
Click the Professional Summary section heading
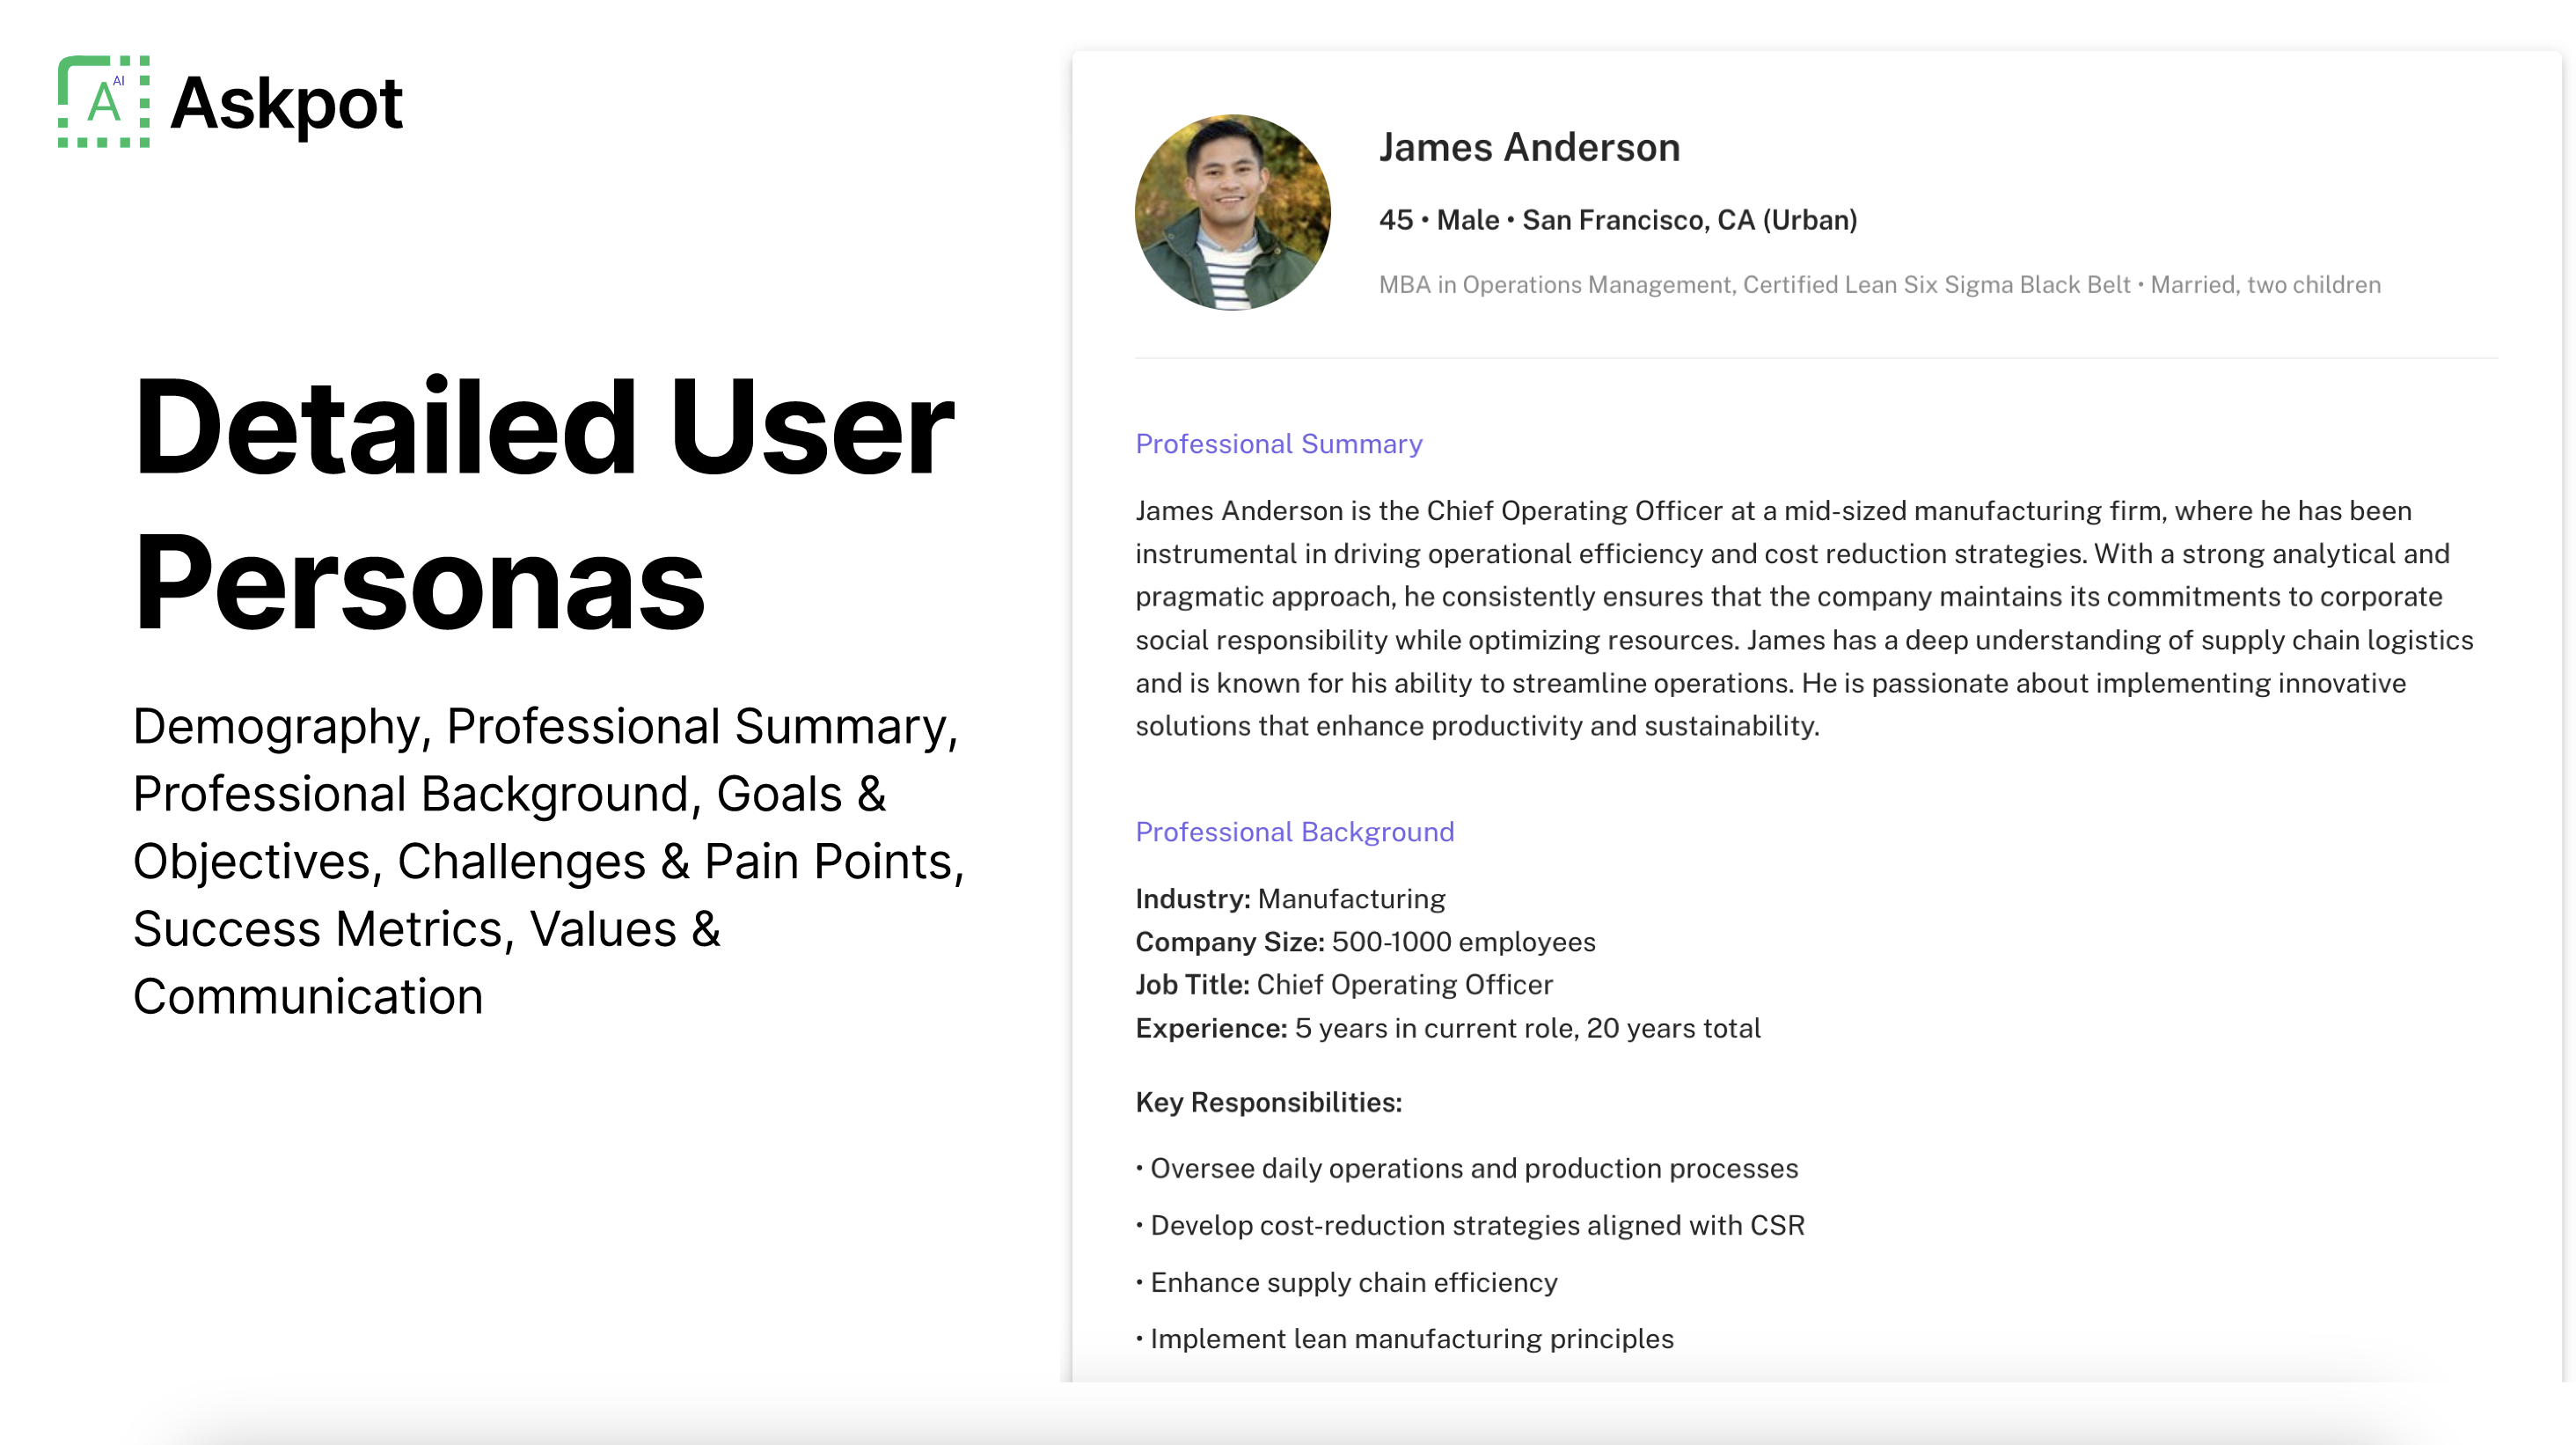(1278, 443)
